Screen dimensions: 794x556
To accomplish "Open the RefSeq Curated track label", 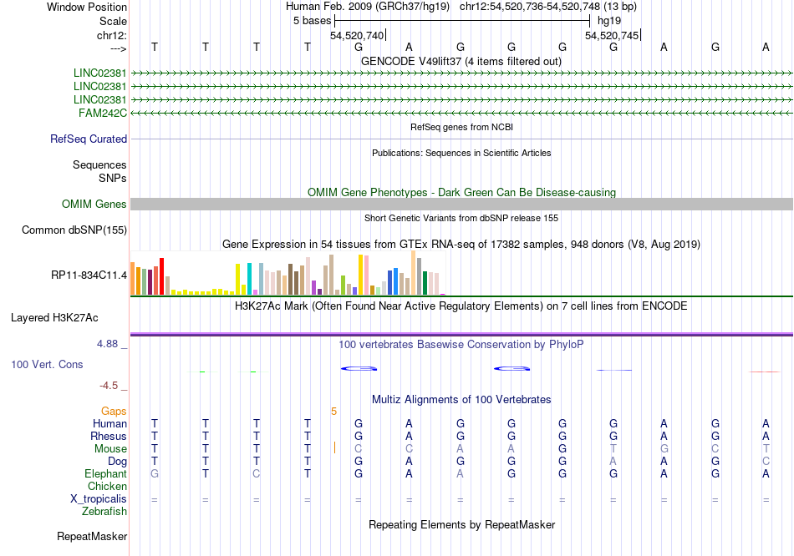I will click(x=89, y=139).
